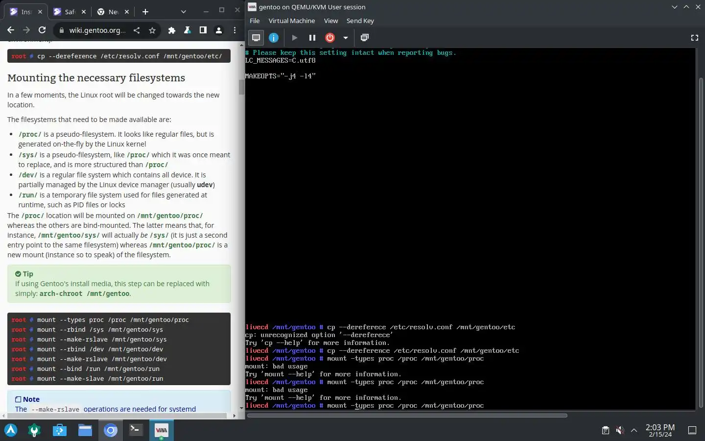The width and height of the screenshot is (705, 441).
Task: Open the browser extensions puzzle icon
Action: pos(171,30)
